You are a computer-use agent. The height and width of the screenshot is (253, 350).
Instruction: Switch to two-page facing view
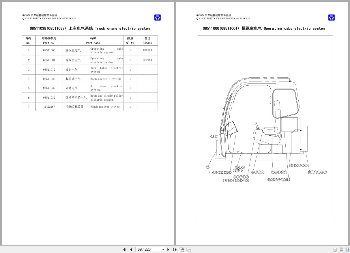348,250
